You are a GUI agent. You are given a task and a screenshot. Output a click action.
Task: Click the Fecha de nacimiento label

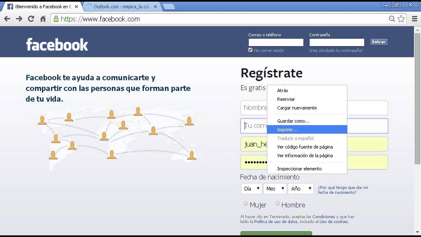(270, 177)
